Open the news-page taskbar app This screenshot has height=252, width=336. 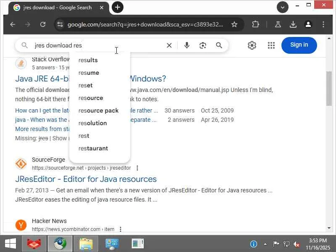point(138,244)
